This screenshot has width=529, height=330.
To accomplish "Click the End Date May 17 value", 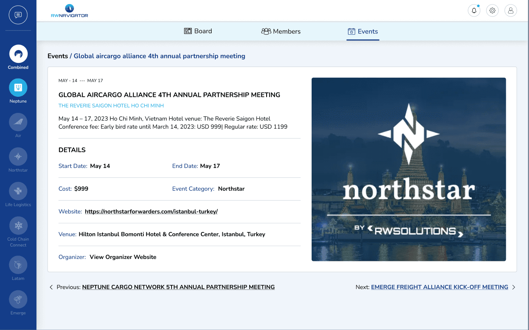I will pyautogui.click(x=210, y=166).
